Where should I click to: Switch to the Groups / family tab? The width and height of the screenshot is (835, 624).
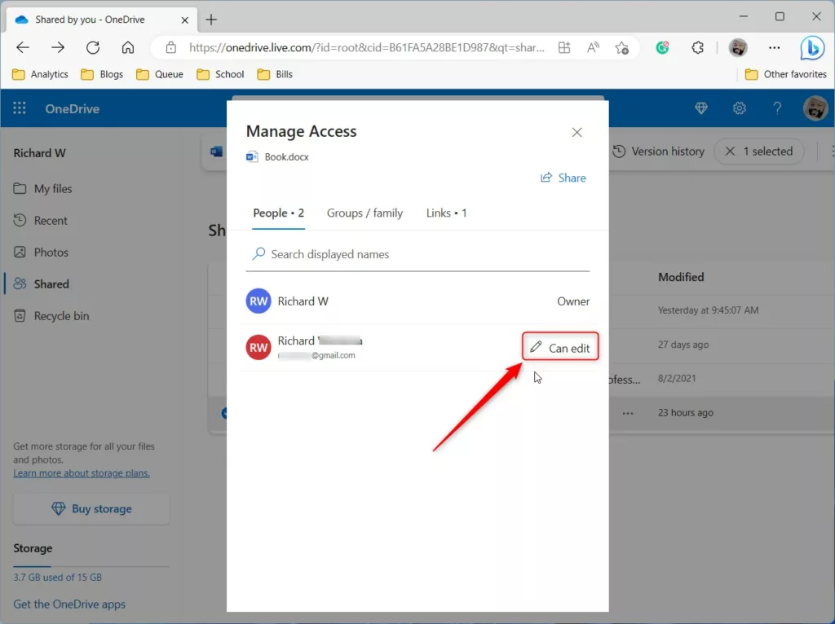(364, 213)
